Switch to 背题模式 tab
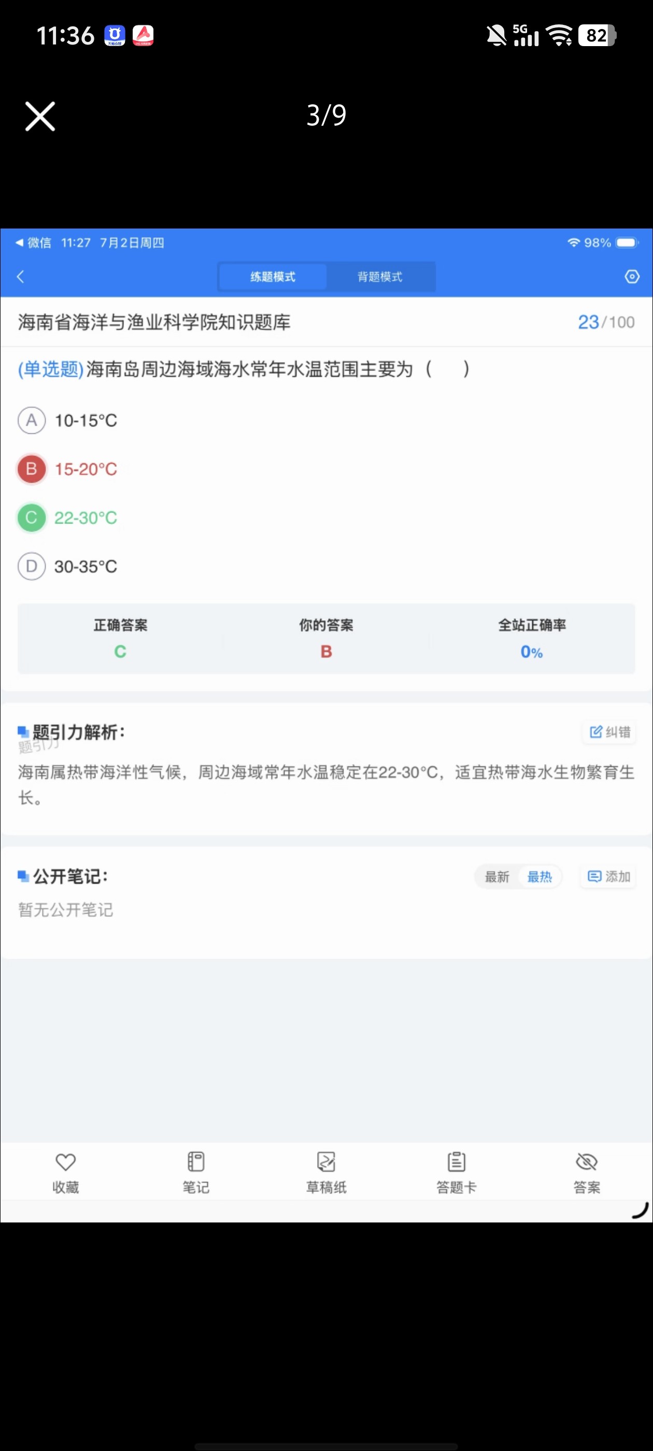Screen dimensions: 653x1451 (x=380, y=277)
